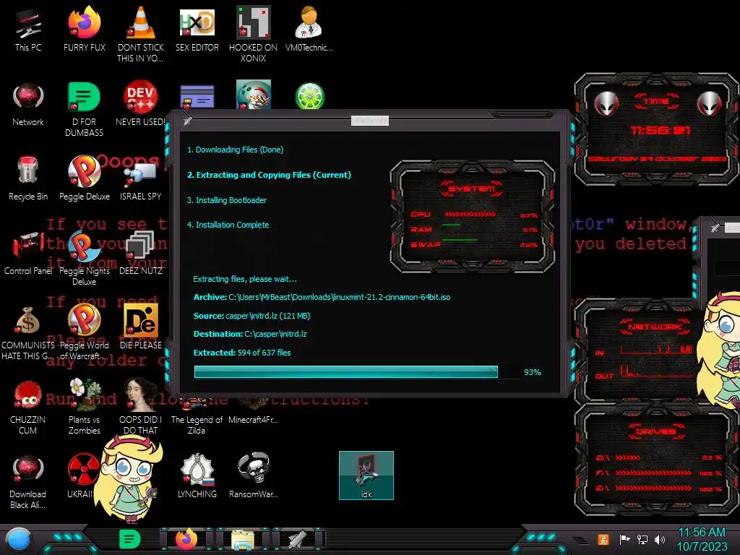Launch the Plants vs Zombies shortcut

[84, 407]
